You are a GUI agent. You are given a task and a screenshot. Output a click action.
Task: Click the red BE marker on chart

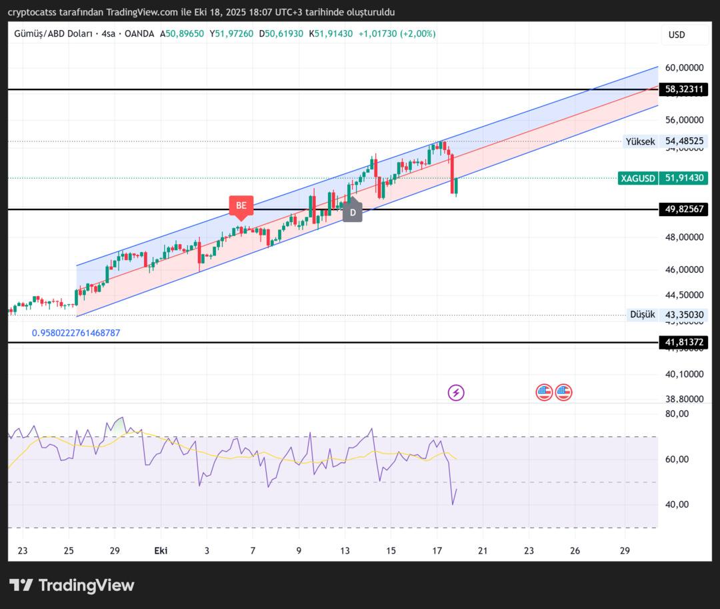coord(241,205)
